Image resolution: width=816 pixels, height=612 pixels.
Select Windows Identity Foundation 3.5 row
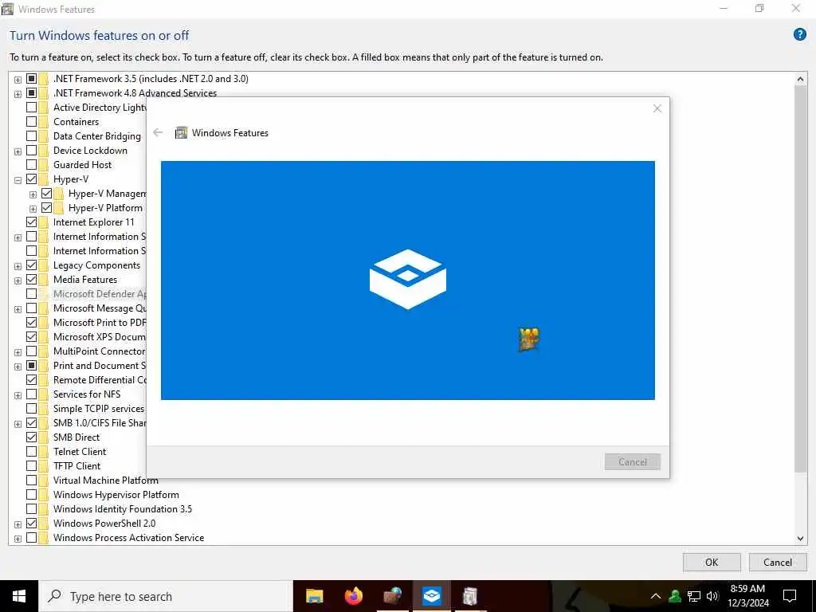(122, 509)
